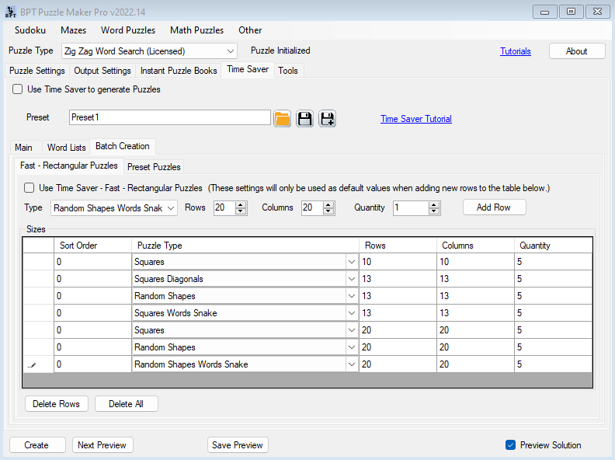Maximize the BPT Puzzle Maker window
The image size is (615, 460).
click(x=571, y=12)
